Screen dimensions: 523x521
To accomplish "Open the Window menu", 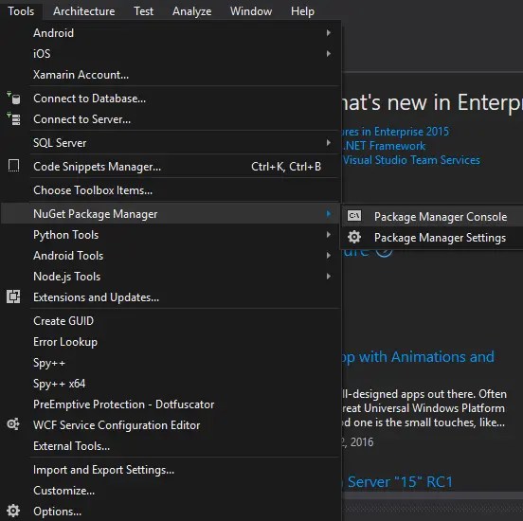I will (251, 11).
